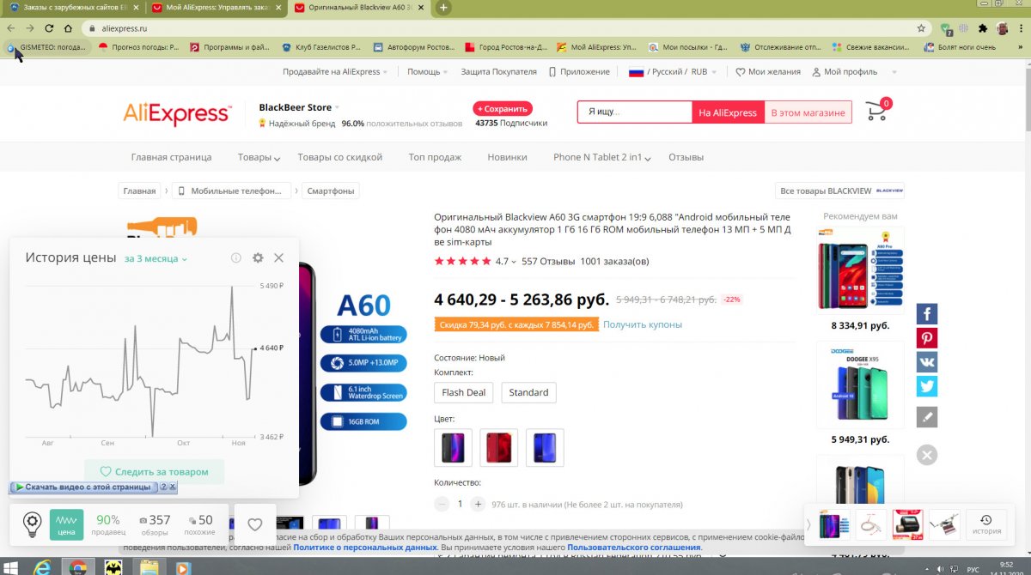
Task: Dismiss the share sidebar with the round X
Action: click(x=926, y=455)
